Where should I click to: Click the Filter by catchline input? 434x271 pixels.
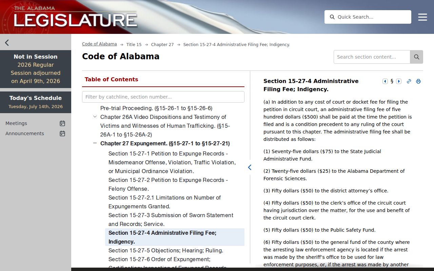point(163,97)
